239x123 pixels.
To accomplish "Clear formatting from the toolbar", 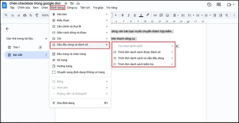I will pos(227,15).
